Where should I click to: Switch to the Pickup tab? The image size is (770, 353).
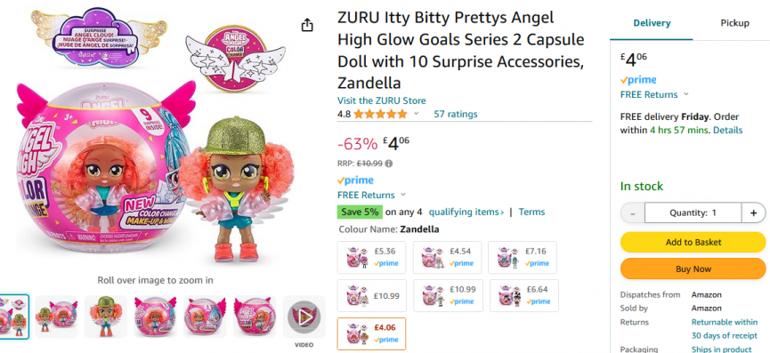pos(734,23)
